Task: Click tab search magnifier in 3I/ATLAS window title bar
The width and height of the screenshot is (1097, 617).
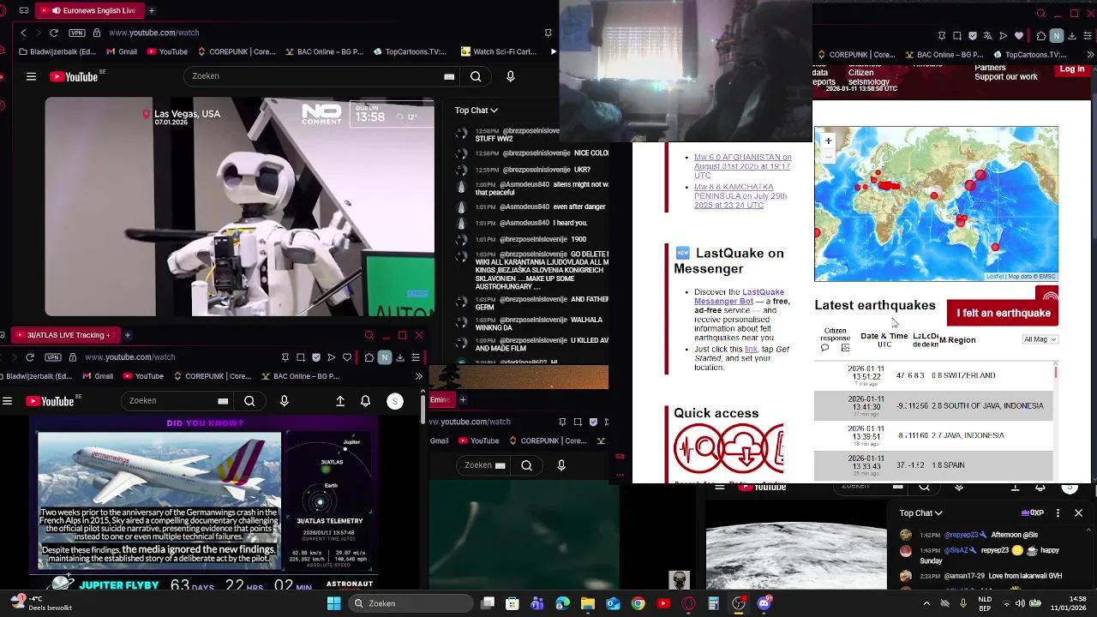Action: pyautogui.click(x=369, y=335)
